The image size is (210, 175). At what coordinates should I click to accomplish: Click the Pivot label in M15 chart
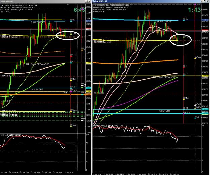click(x=65, y=93)
